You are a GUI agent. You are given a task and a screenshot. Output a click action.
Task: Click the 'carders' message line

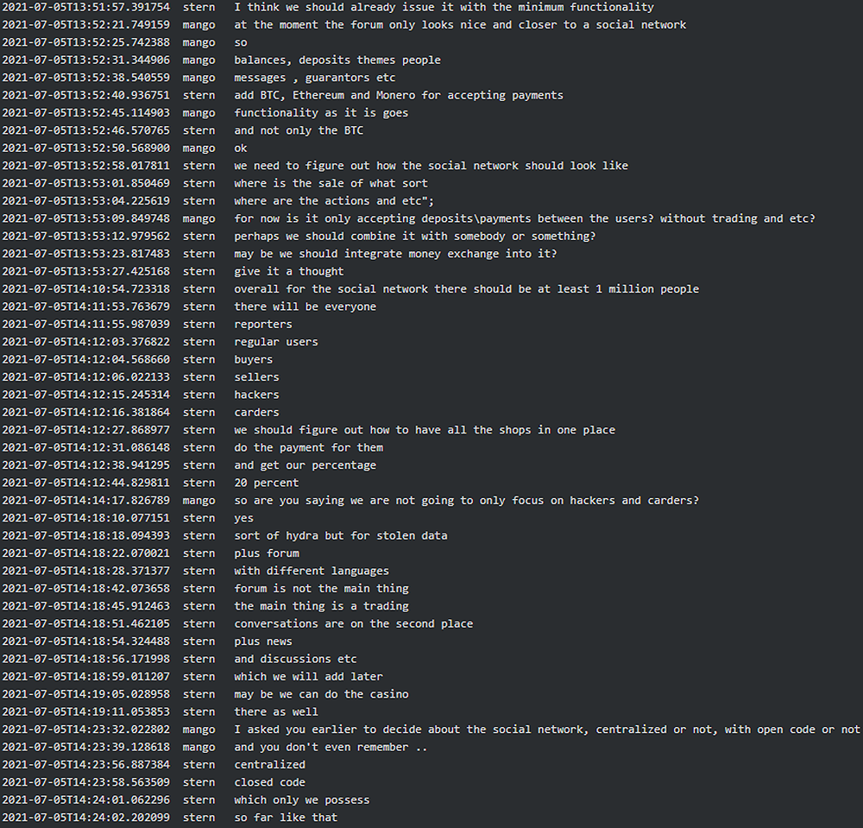(256, 412)
